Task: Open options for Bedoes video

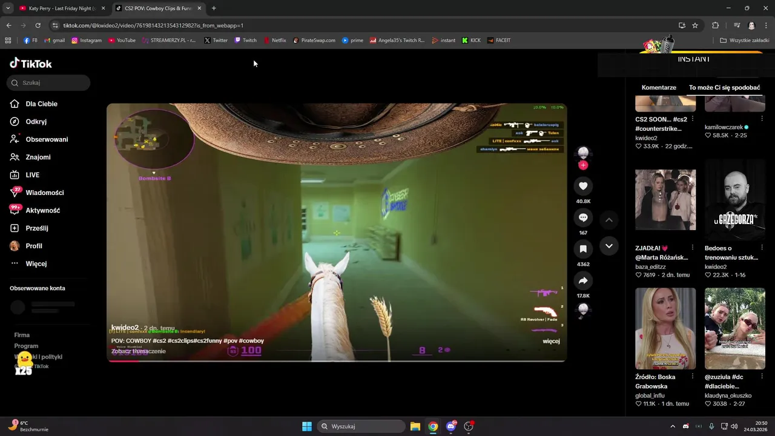Action: click(x=762, y=248)
